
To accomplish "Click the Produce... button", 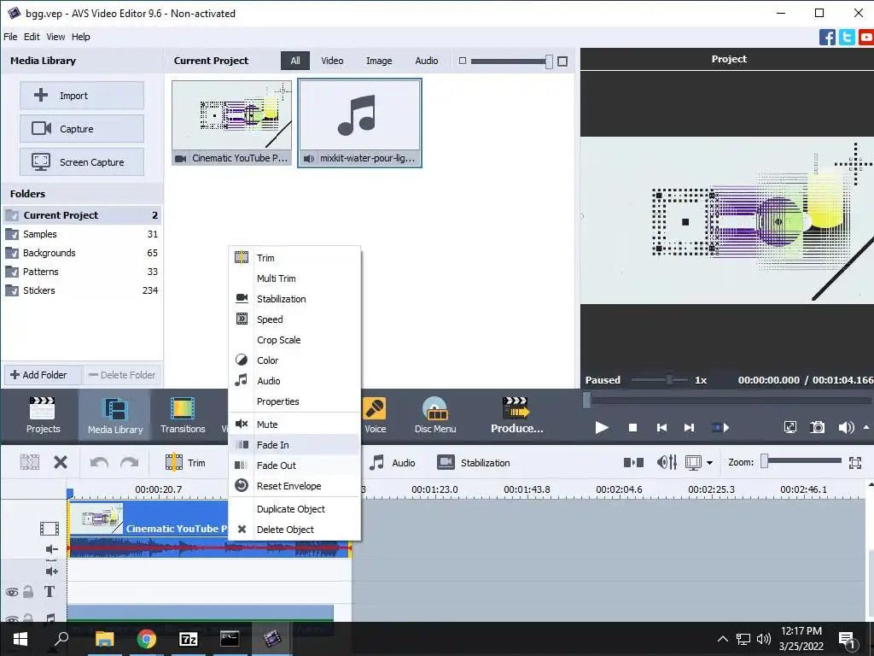I will 516,415.
